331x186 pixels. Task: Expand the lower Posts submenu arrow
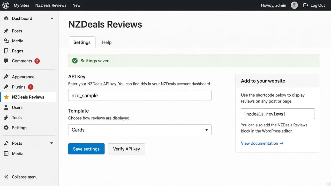pyautogui.click(x=52, y=143)
